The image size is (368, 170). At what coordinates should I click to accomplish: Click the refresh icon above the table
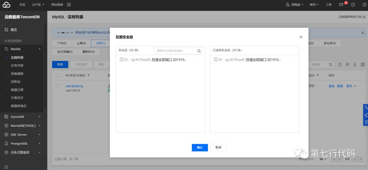pos(340,65)
